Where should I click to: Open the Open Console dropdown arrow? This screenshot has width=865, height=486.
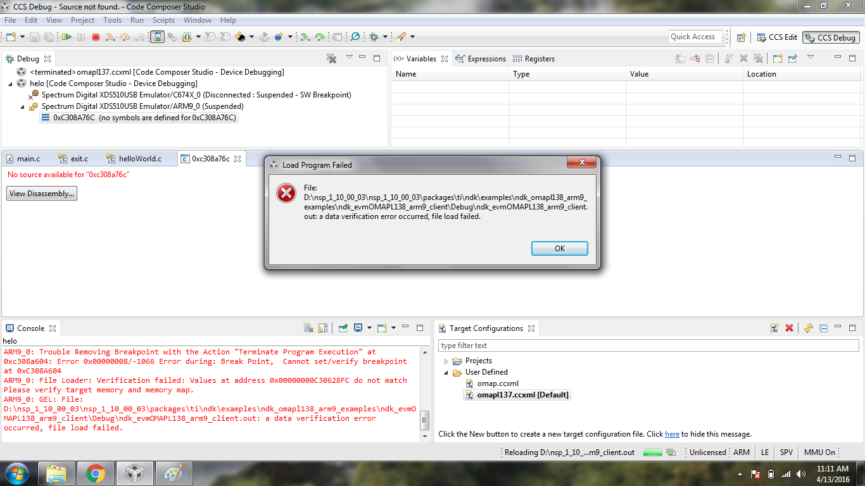click(393, 328)
